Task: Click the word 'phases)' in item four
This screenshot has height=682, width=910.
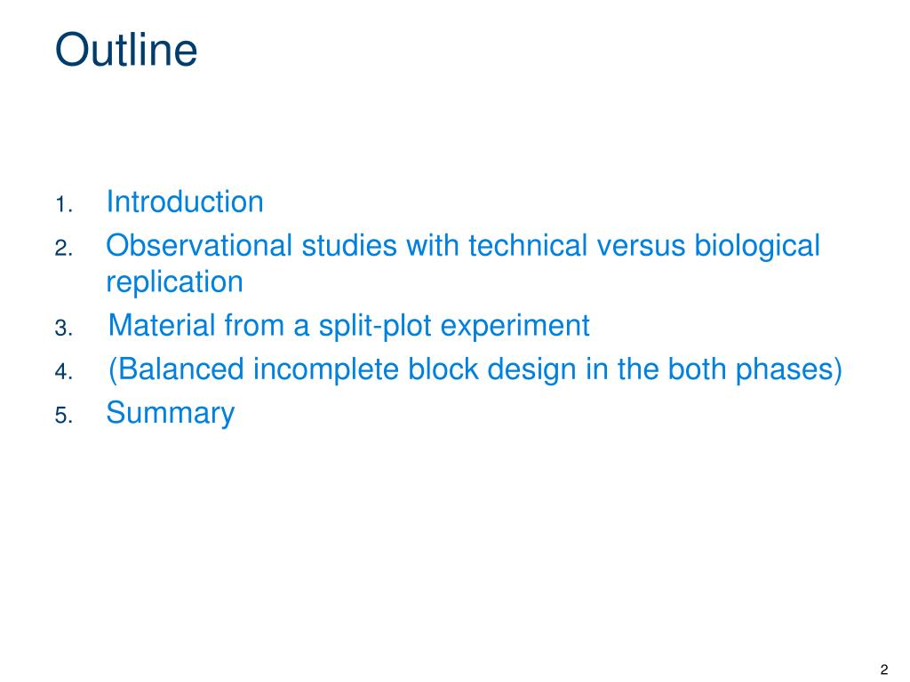Action: point(788,369)
